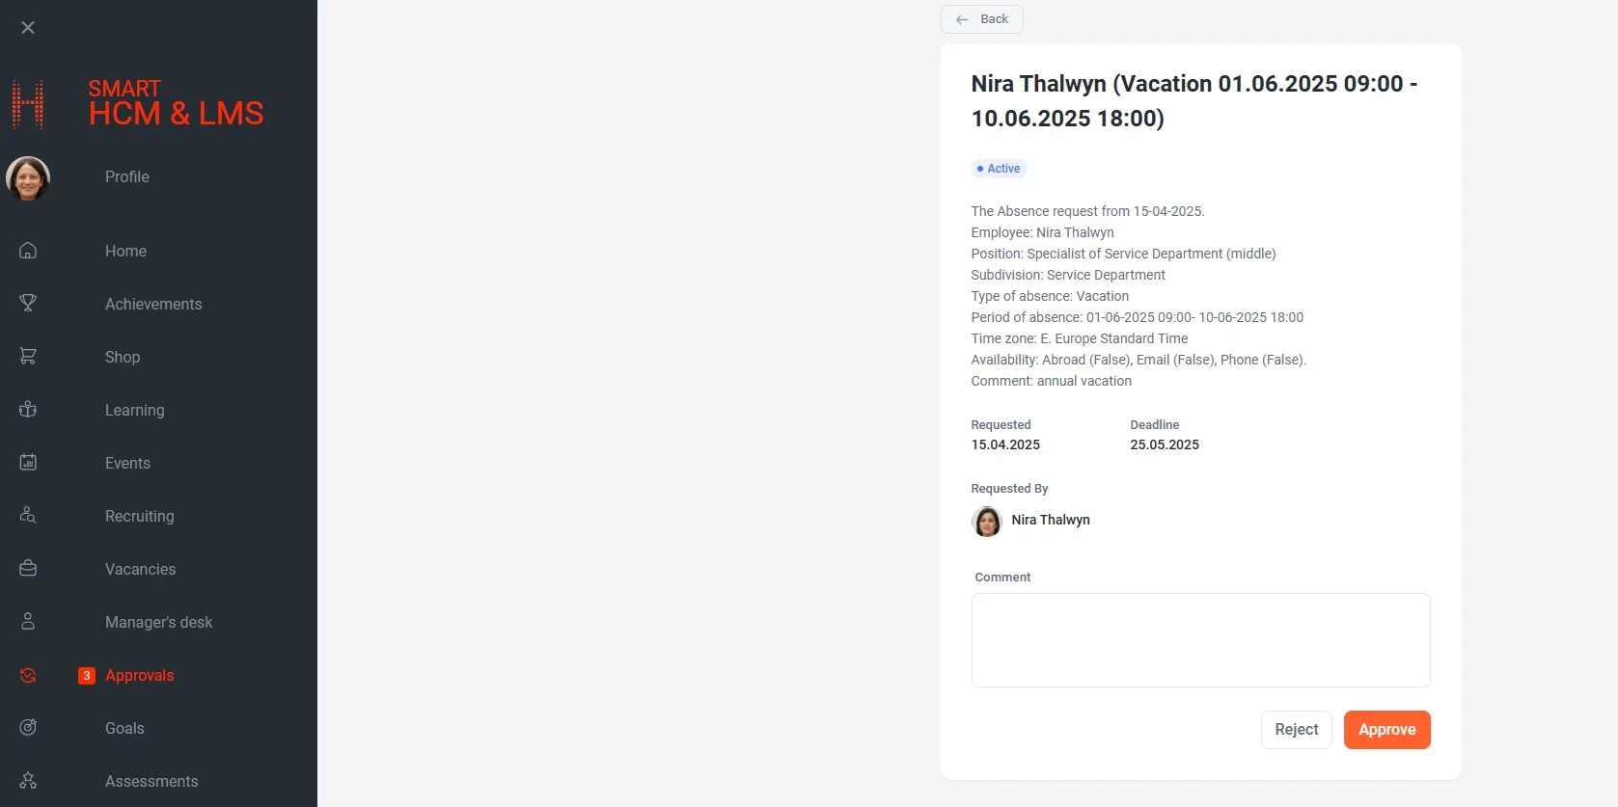Go to the Learning section
Screen dimensions: 1618x807
(135, 411)
